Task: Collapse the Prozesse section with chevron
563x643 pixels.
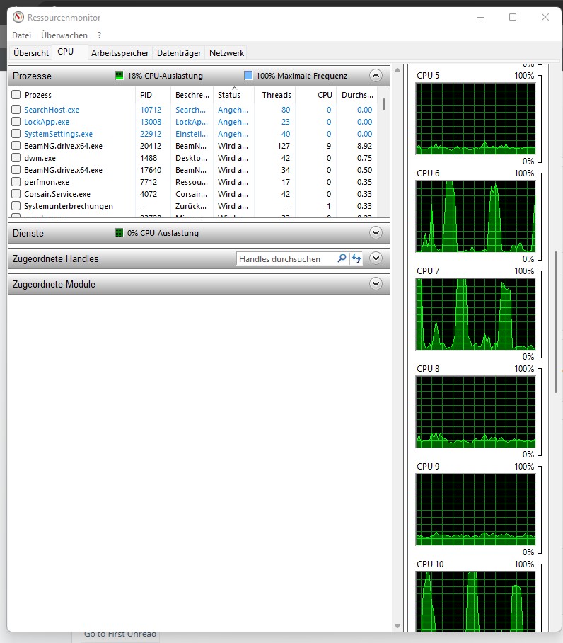Action: [376, 76]
